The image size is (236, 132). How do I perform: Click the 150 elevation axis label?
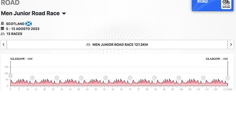pyautogui.click(x=6, y=67)
